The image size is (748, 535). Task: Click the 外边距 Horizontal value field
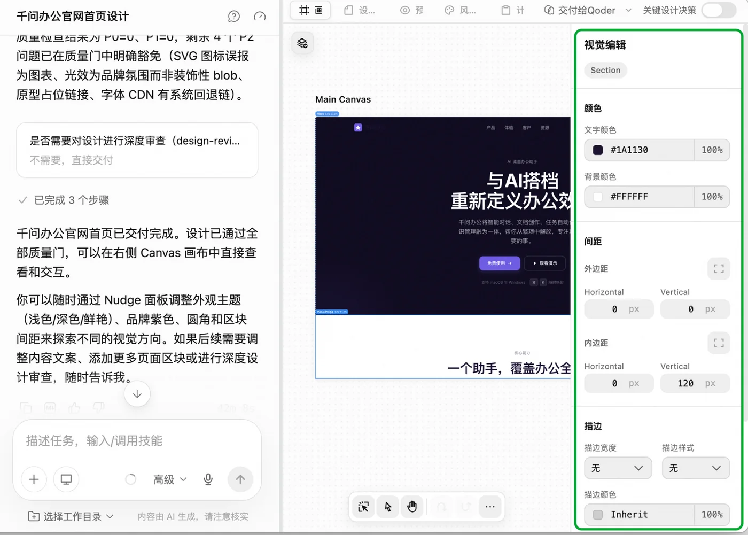click(x=619, y=309)
